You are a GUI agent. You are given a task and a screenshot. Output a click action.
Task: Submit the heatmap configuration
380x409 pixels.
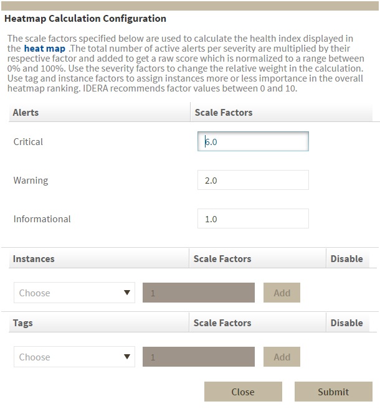point(333,392)
